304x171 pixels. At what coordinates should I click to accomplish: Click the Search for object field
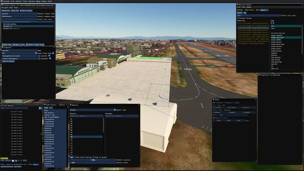pos(86,116)
